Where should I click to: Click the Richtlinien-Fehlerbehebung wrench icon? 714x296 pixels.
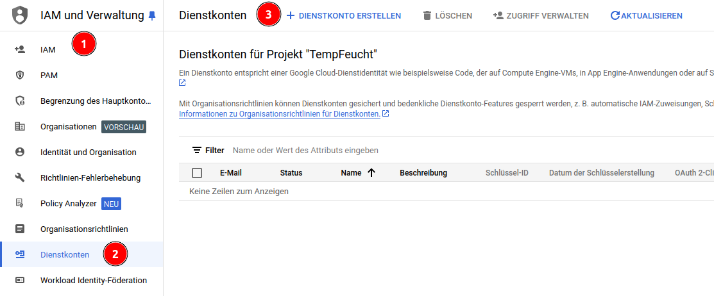(20, 177)
